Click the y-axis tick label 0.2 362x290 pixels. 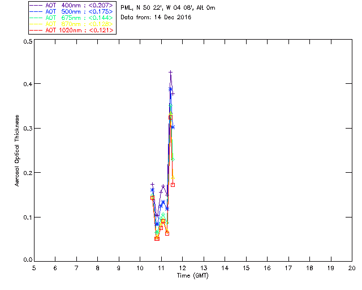(x=28, y=173)
